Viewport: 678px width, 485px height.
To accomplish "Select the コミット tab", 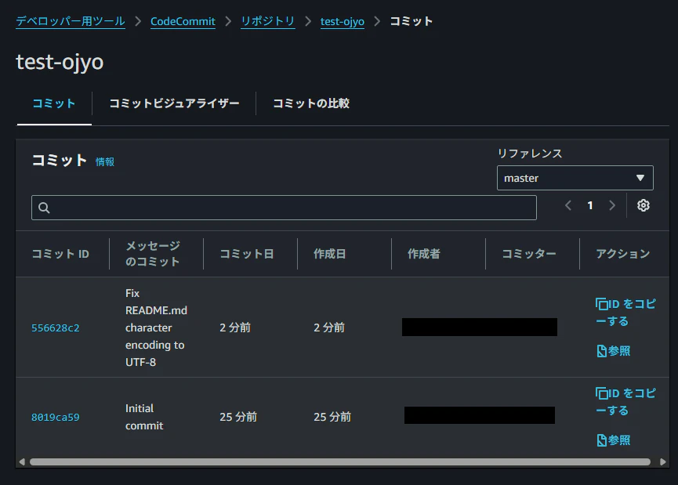I will pyautogui.click(x=53, y=103).
